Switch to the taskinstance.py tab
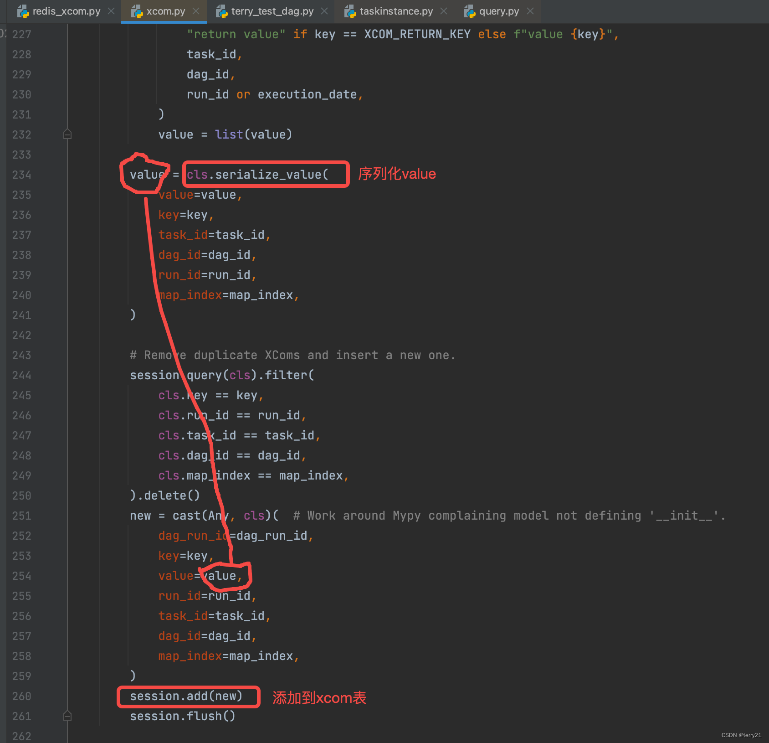Screen dimensions: 769x743 tap(395, 11)
